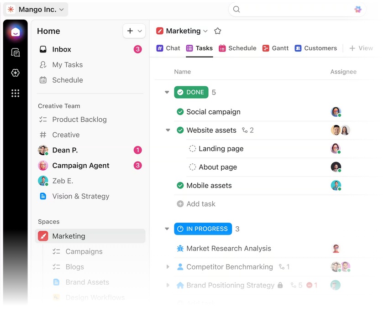Favorite Marketing using the star icon
The width and height of the screenshot is (383, 323).
pyautogui.click(x=217, y=31)
